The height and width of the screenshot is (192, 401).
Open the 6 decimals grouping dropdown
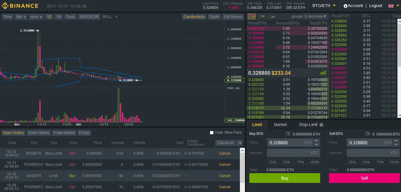(x=316, y=17)
